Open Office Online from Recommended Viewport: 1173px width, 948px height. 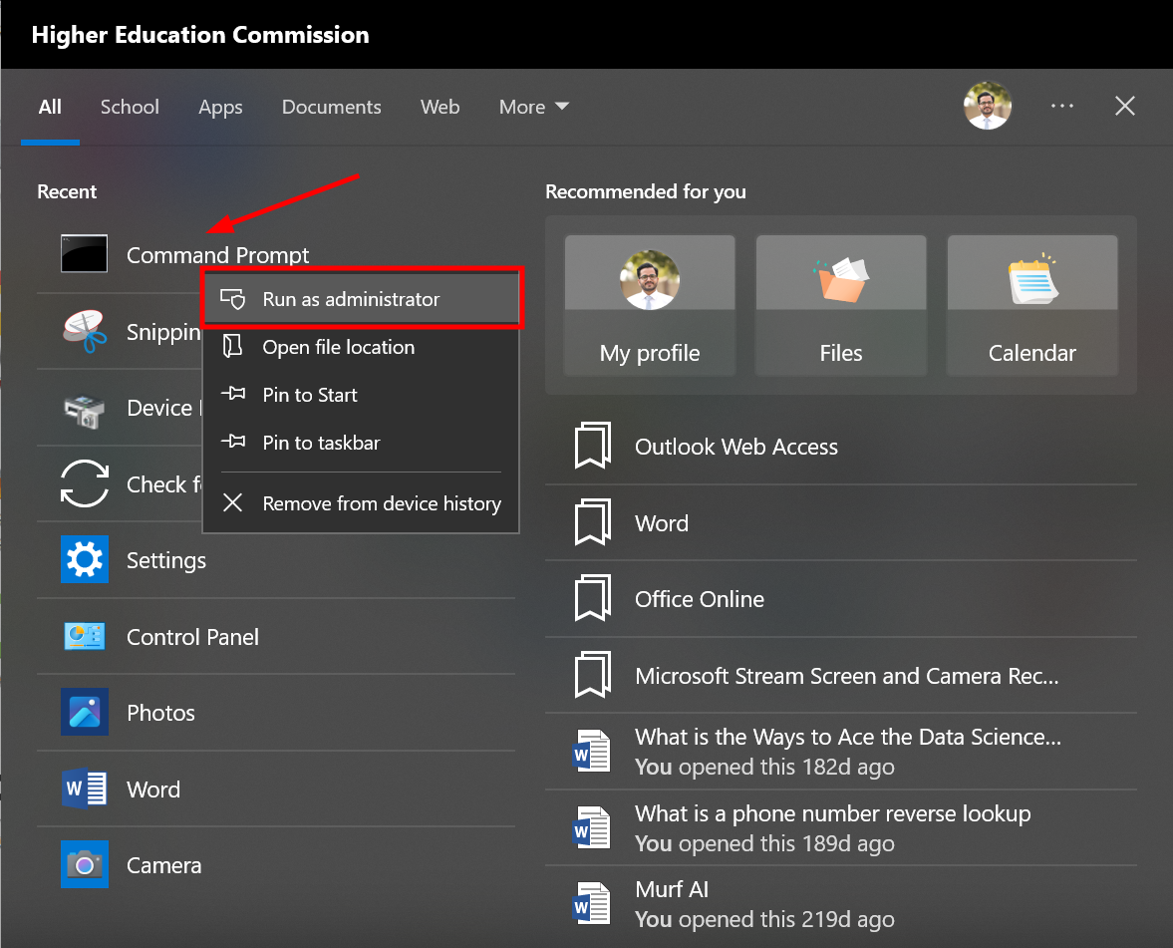tap(699, 599)
